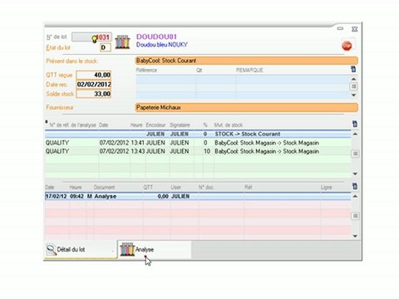
Task: Click scroll down arrow of movements table
Action: 355,236
